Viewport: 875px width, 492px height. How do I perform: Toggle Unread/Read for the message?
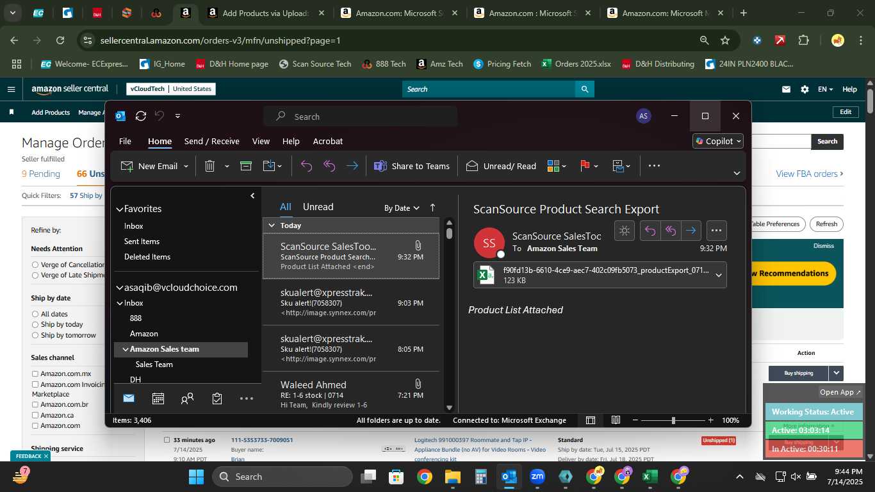pyautogui.click(x=501, y=166)
